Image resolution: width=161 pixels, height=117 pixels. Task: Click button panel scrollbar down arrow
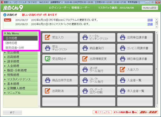pos(157,106)
